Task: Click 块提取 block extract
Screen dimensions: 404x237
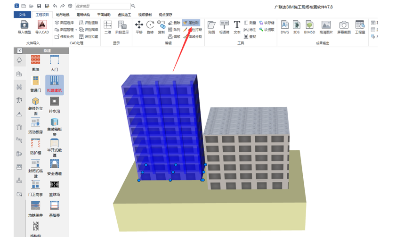Action: coord(267,30)
